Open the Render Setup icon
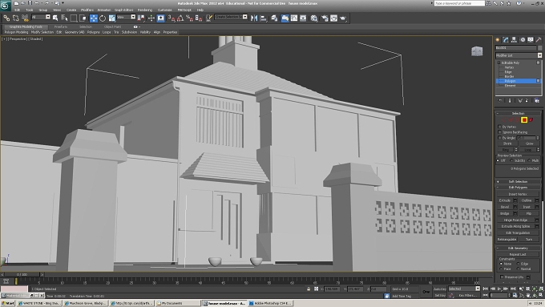545x307 pixels. tap(325, 18)
